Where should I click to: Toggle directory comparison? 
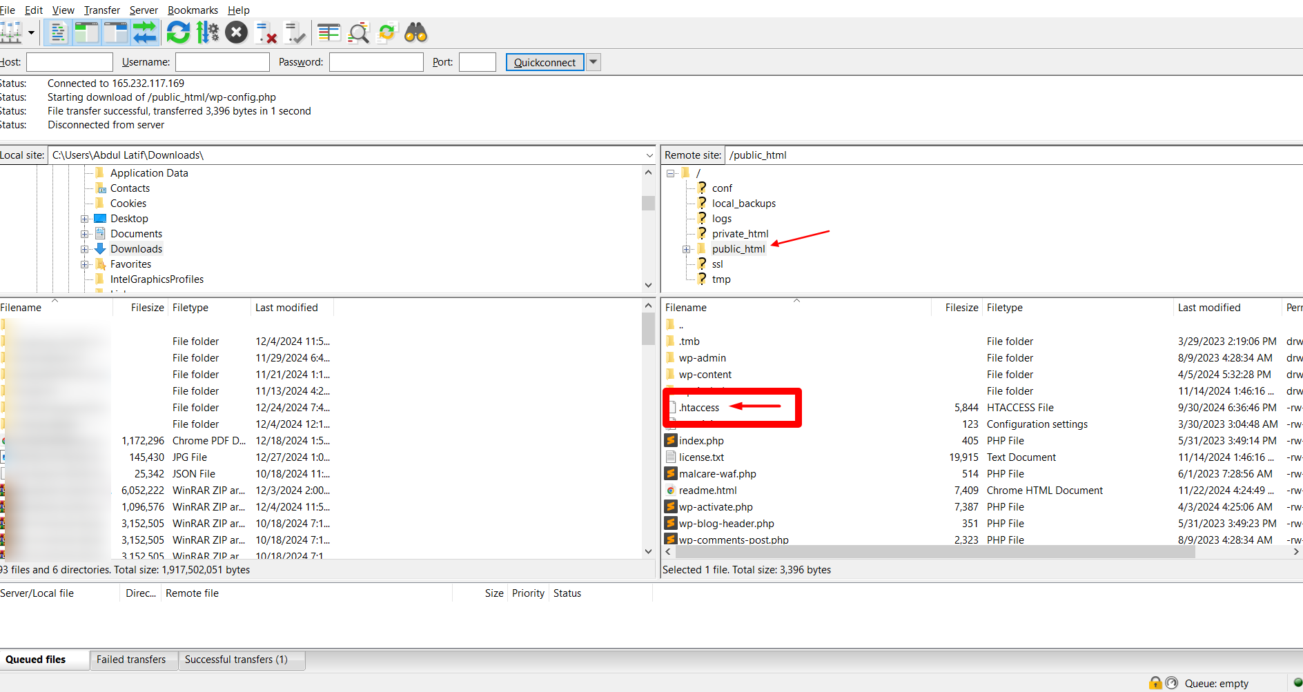click(329, 32)
